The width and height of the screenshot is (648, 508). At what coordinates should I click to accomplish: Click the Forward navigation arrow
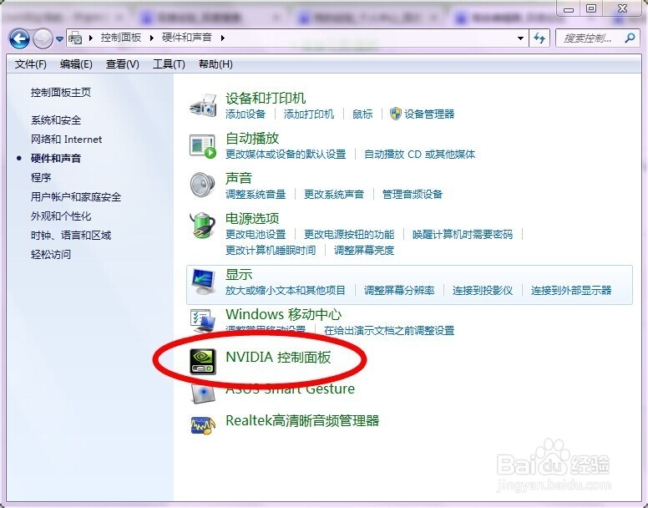point(43,39)
